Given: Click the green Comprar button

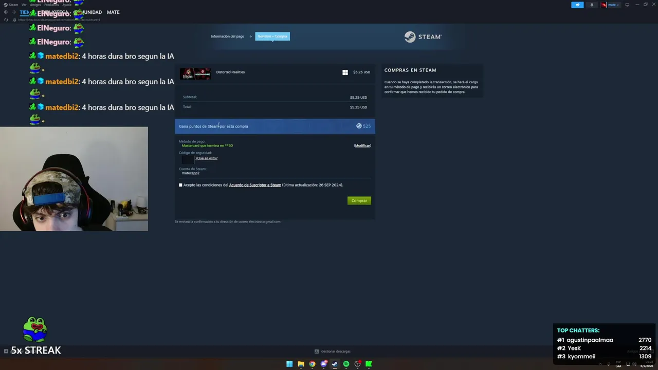Looking at the screenshot, I should (x=359, y=200).
